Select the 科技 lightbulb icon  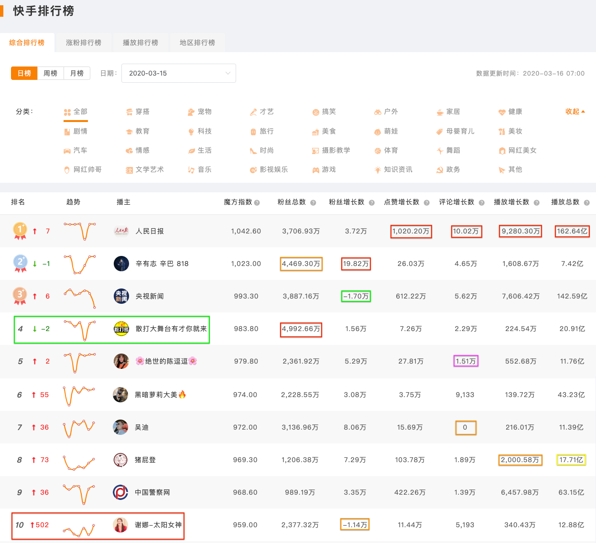191,132
